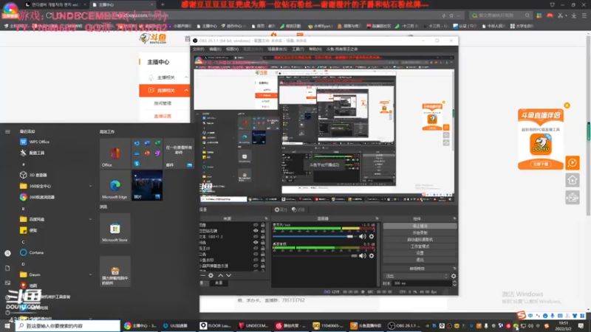Screen dimensions: 591x332
Task: Toggle lock of 文本 (GDI+) 2 source
Action: [263, 237]
